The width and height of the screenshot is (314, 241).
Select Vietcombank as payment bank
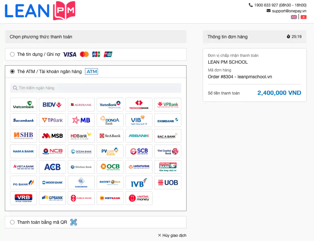(x=23, y=105)
